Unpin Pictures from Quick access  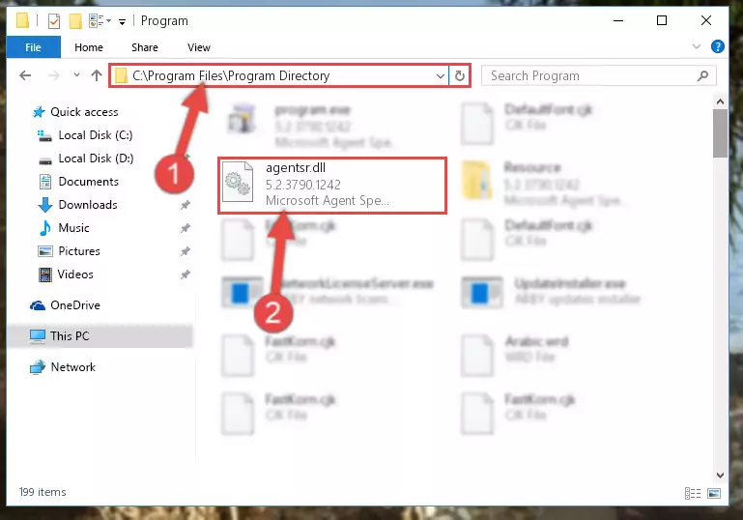186,251
